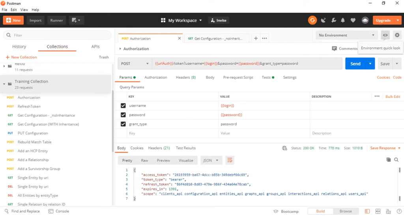
Task: Click the new window icon dropdown
Action: click(76, 20)
